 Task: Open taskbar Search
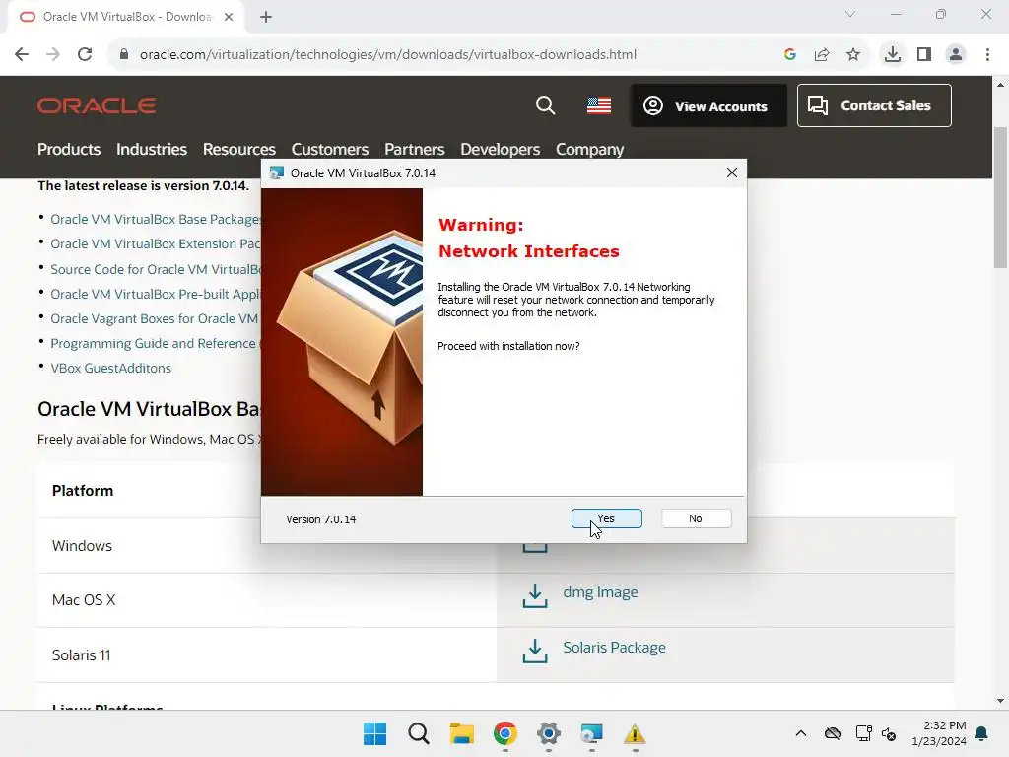tap(418, 733)
